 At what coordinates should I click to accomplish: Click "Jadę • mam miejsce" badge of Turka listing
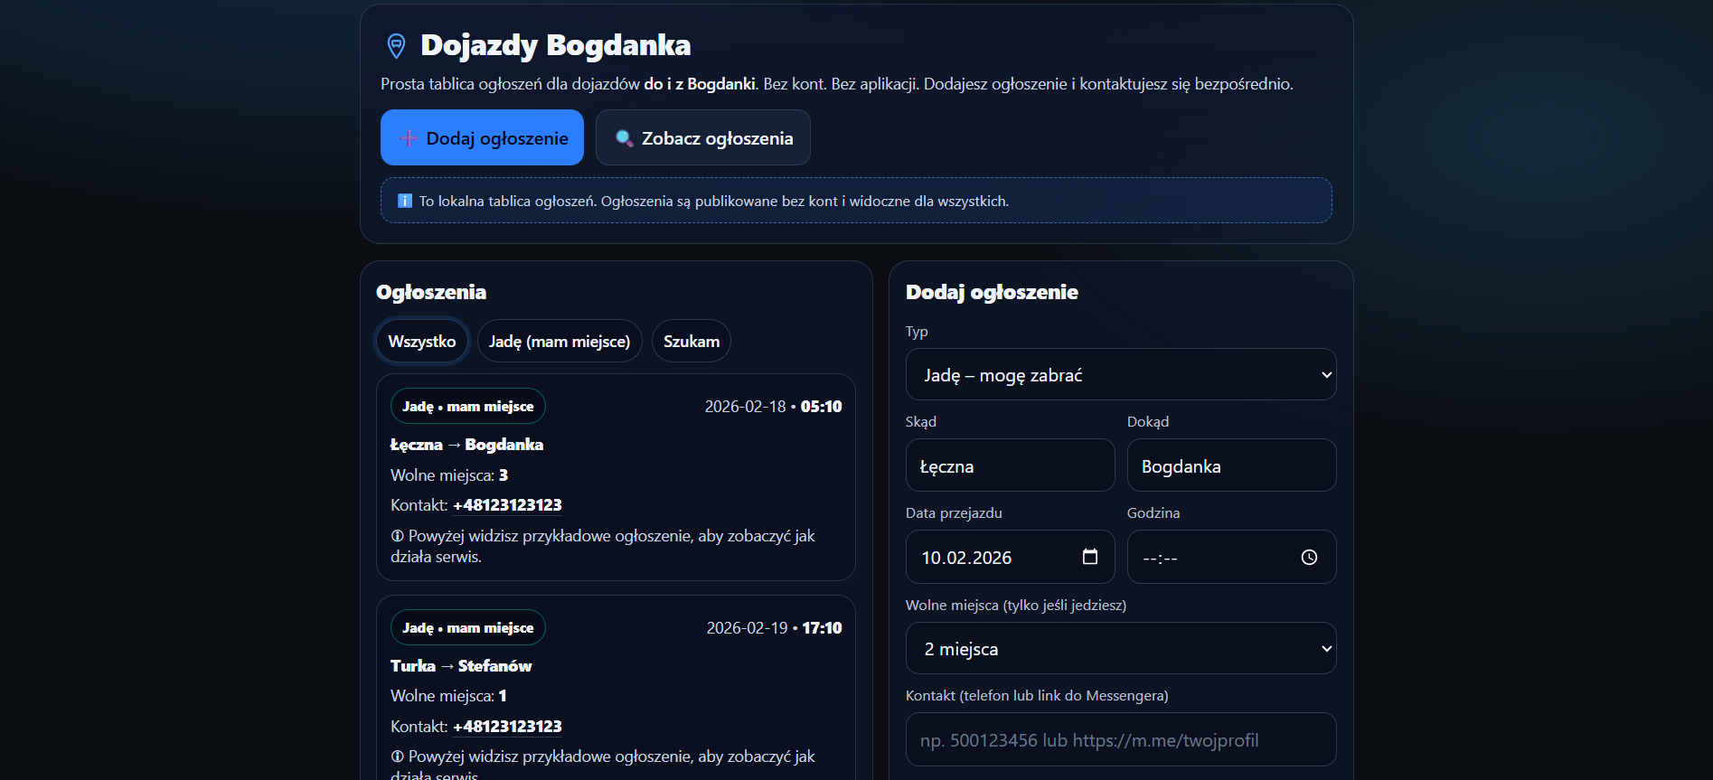[x=468, y=627]
